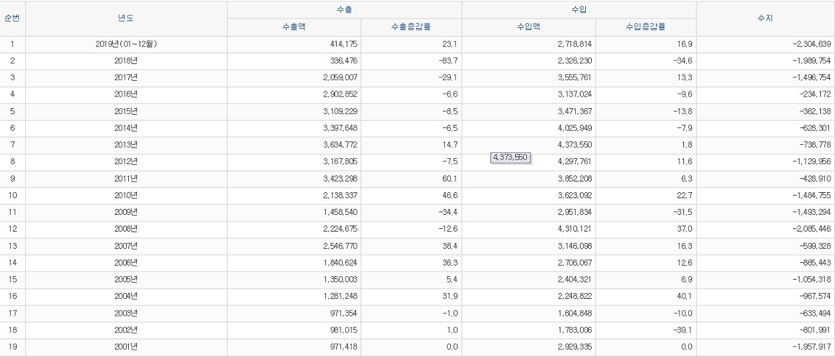The width and height of the screenshot is (835, 357).
Task: Select the 2012년 year cell
Action: point(126,162)
